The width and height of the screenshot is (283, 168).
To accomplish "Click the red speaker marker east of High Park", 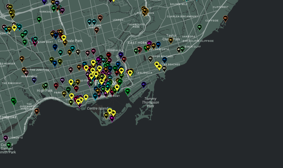I will click(x=56, y=85).
